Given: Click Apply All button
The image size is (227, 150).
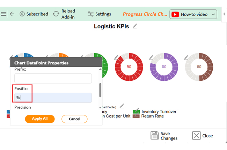Looking at the screenshot, I should [40, 119].
